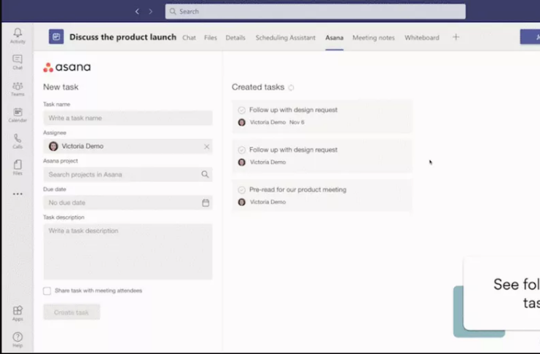Image resolution: width=540 pixels, height=354 pixels.
Task: Click the Create task button
Action: tap(71, 312)
